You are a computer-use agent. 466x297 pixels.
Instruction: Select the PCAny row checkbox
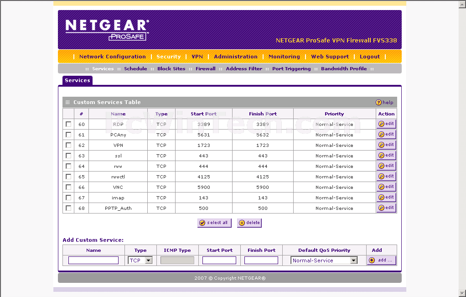68,135
